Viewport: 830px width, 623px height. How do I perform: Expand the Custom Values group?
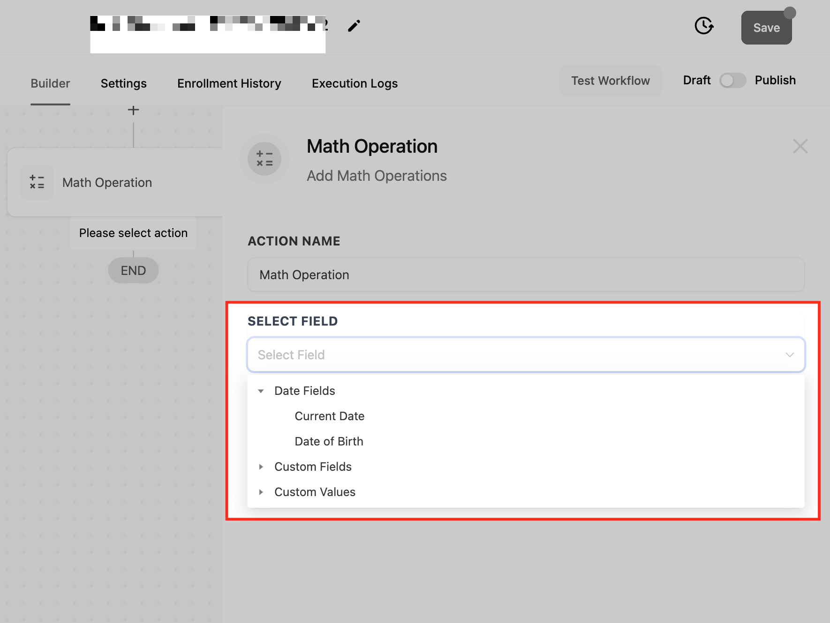[261, 492]
